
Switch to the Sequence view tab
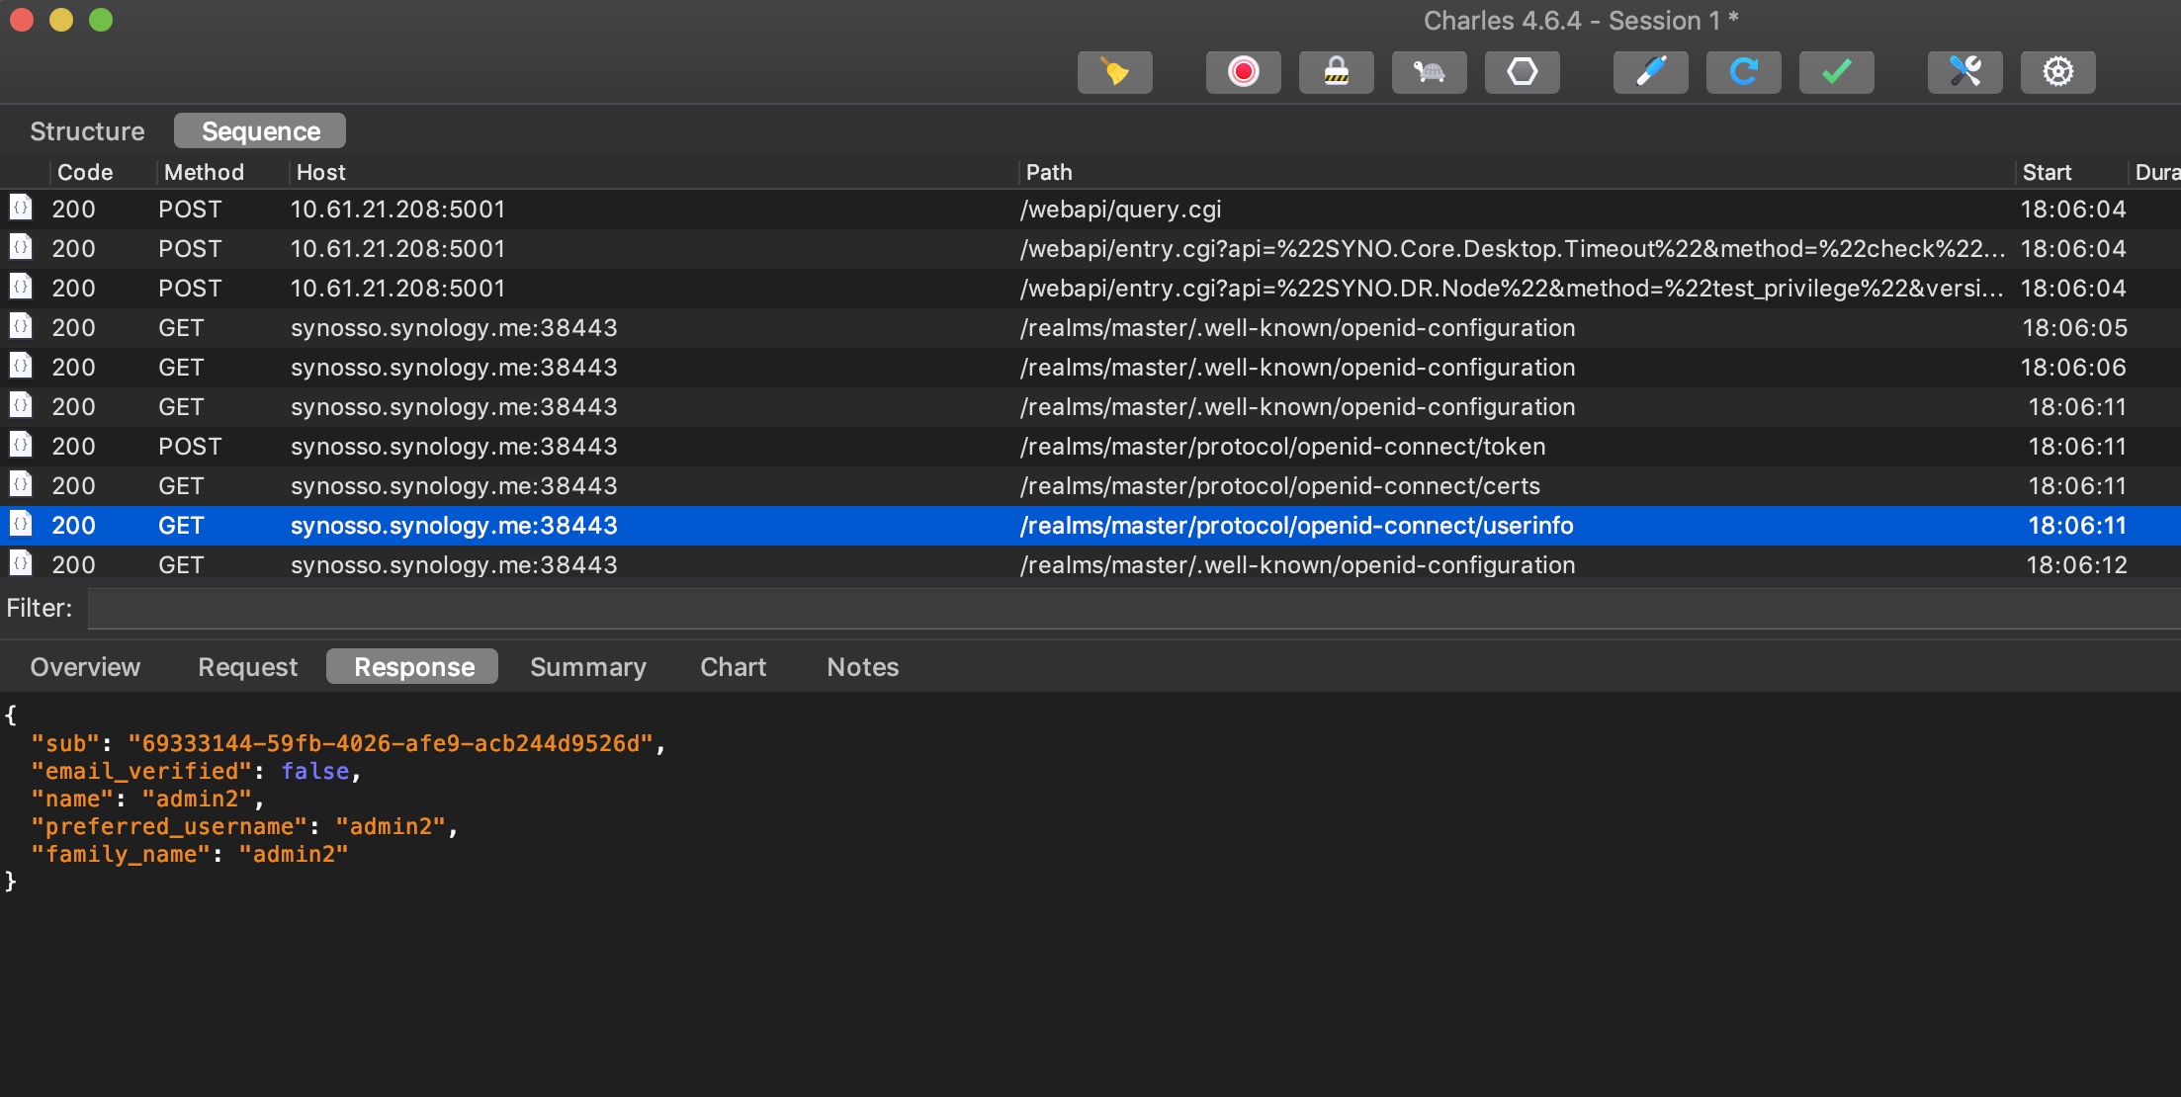coord(260,130)
